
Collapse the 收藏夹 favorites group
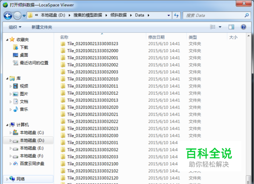(7, 40)
